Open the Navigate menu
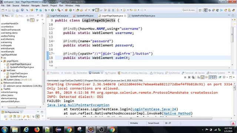This screenshot has width=237, height=133. point(36,6)
